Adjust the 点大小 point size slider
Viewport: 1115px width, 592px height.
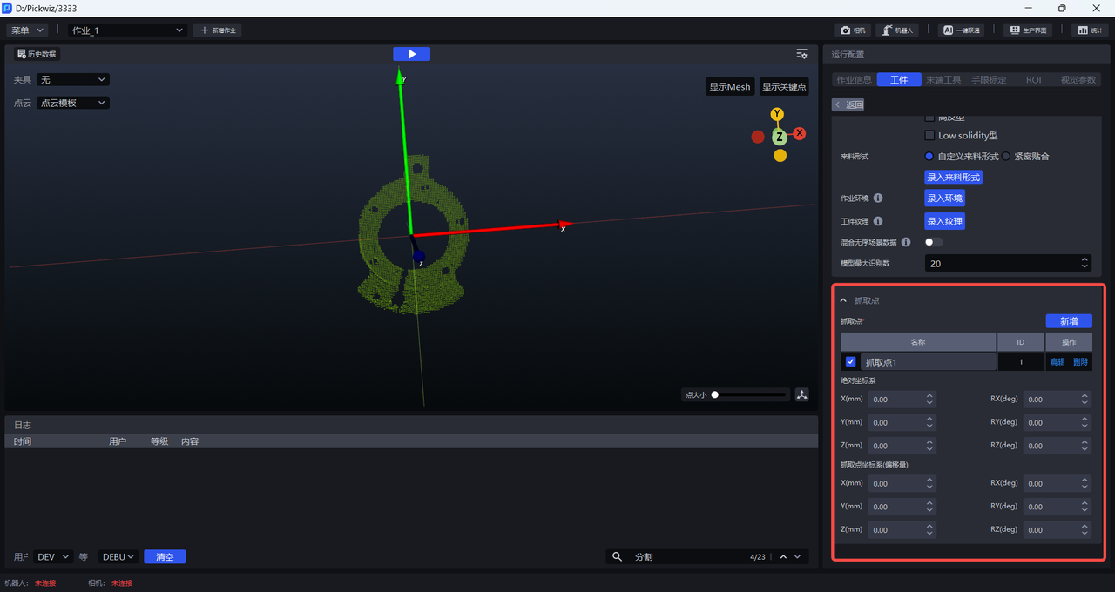(715, 394)
